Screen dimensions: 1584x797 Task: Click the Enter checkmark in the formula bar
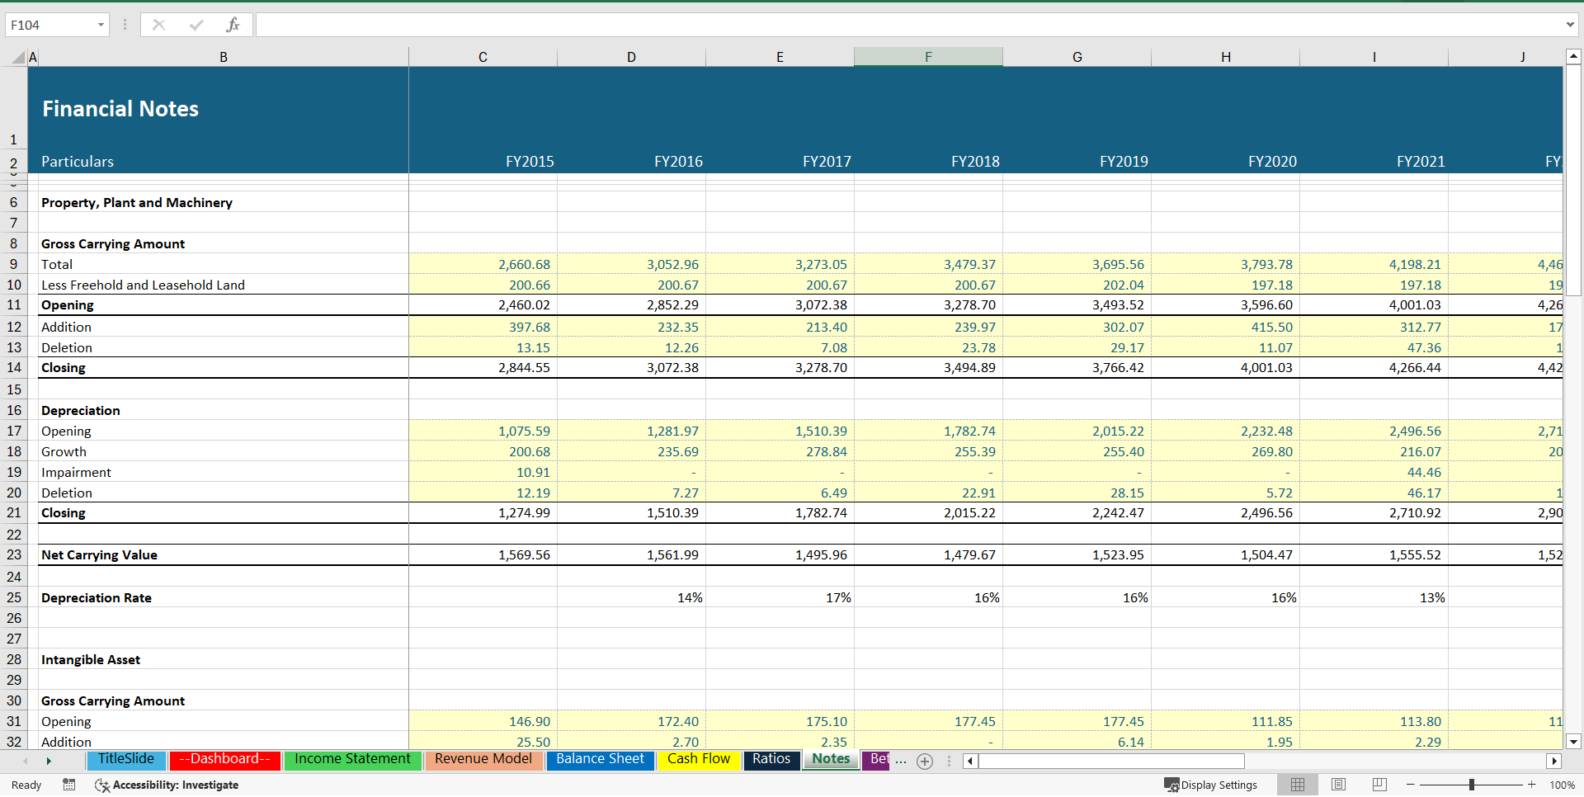(196, 25)
